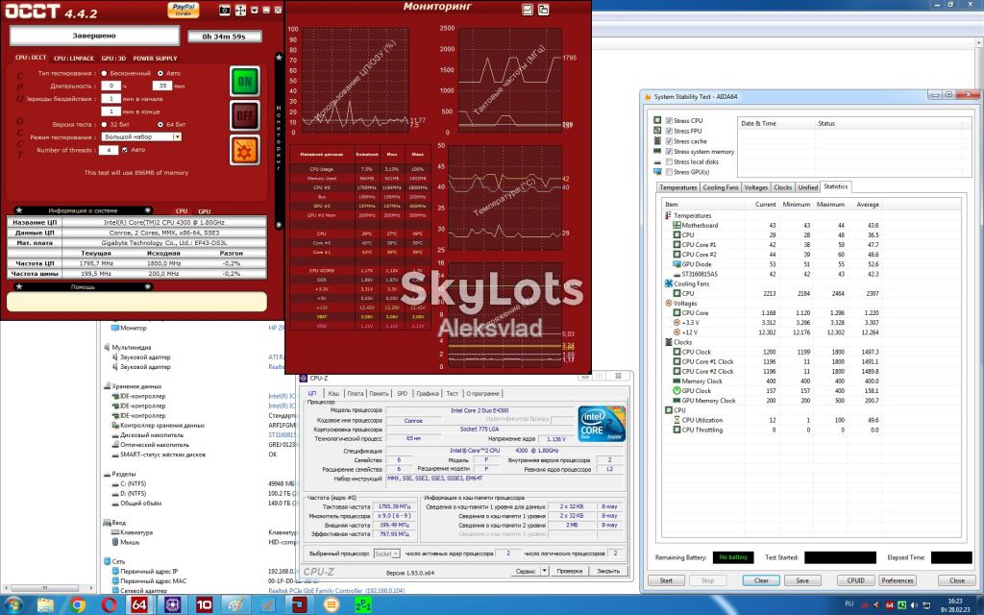Switch to GPU system-info tab in OCCT
This screenshot has width=984, height=615.
point(205,211)
